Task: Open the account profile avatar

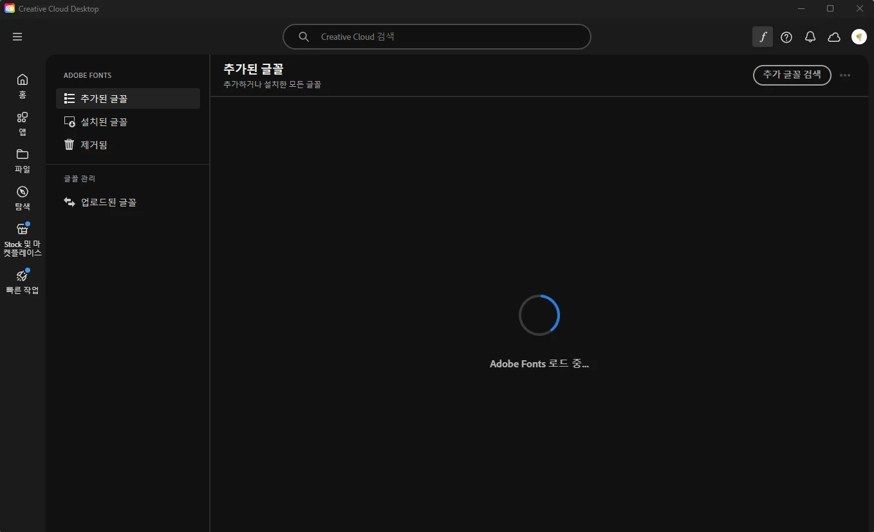Action: [x=859, y=37]
